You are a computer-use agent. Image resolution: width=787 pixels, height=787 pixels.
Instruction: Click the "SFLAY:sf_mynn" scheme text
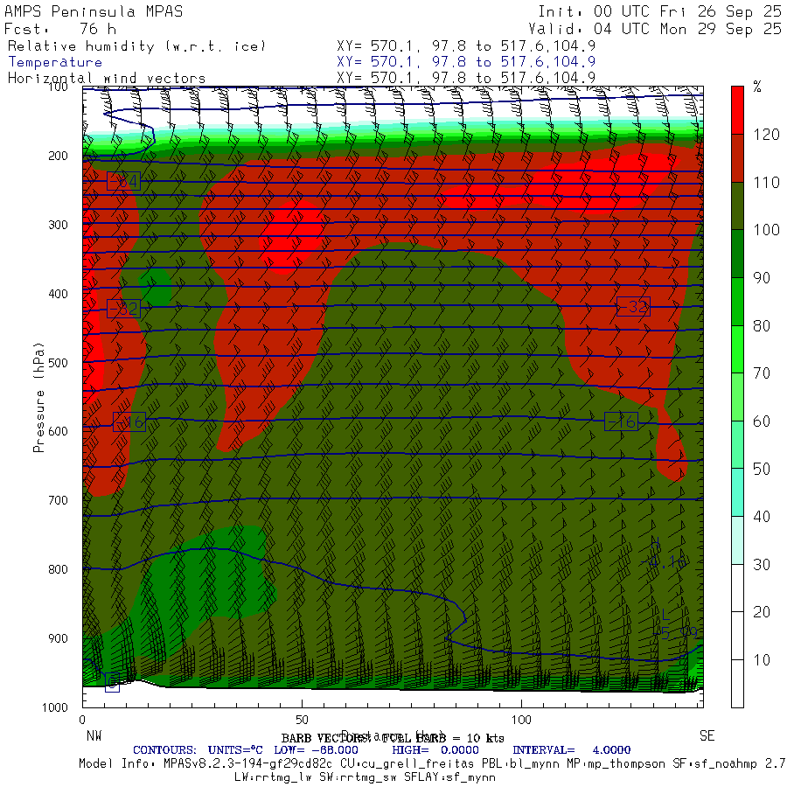[x=449, y=777]
